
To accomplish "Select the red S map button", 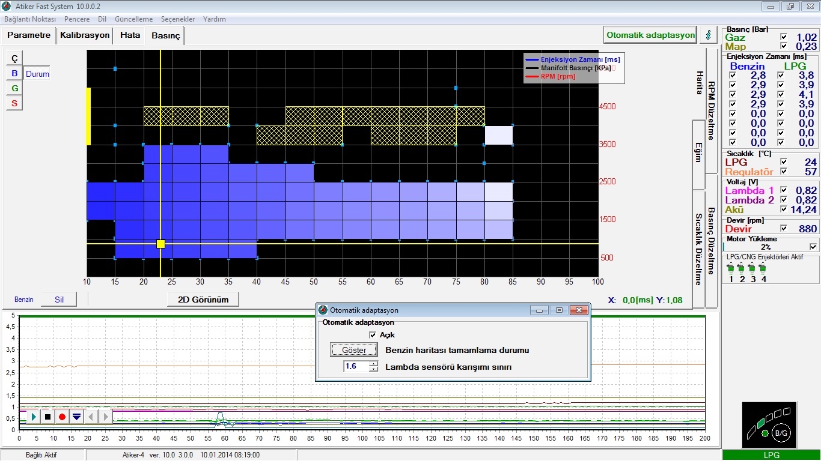I will (x=15, y=103).
